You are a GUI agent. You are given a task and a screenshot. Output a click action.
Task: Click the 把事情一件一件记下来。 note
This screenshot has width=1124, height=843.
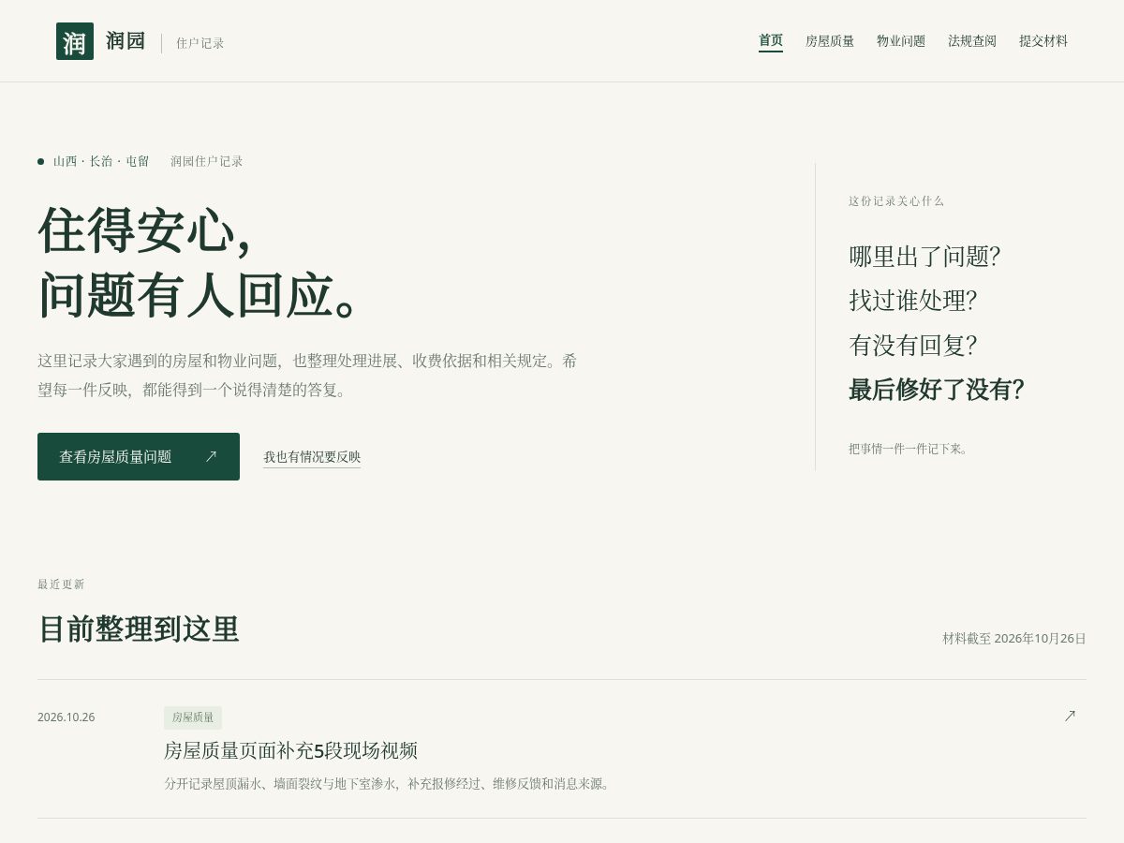[910, 449]
